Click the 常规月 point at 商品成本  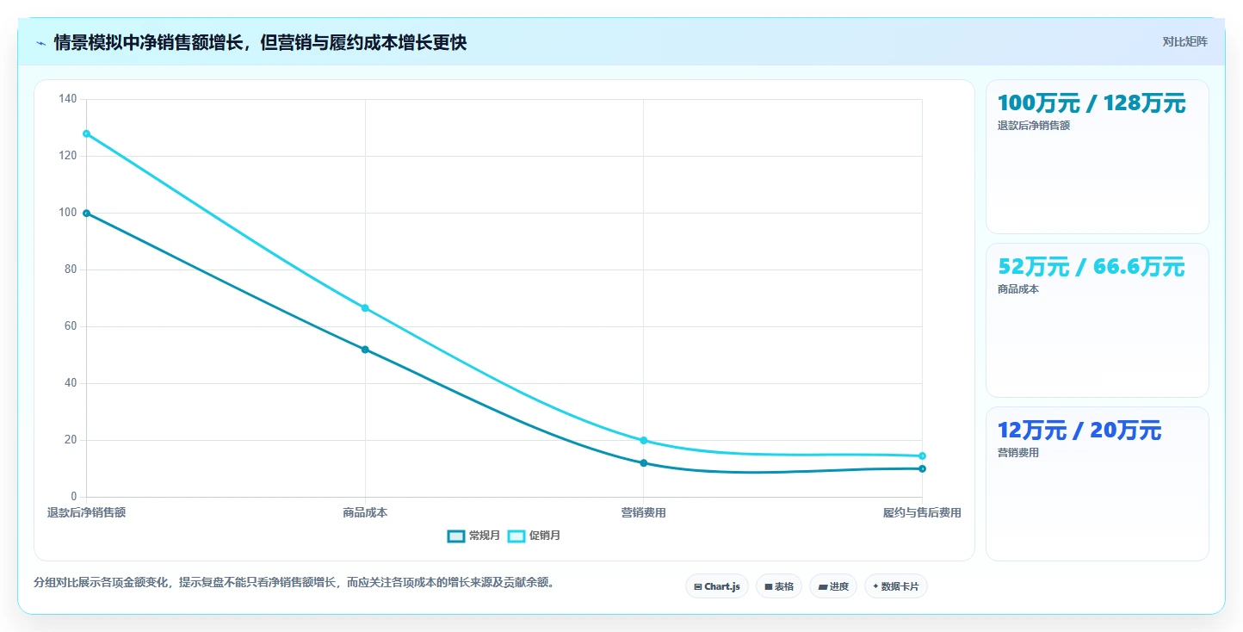point(365,350)
